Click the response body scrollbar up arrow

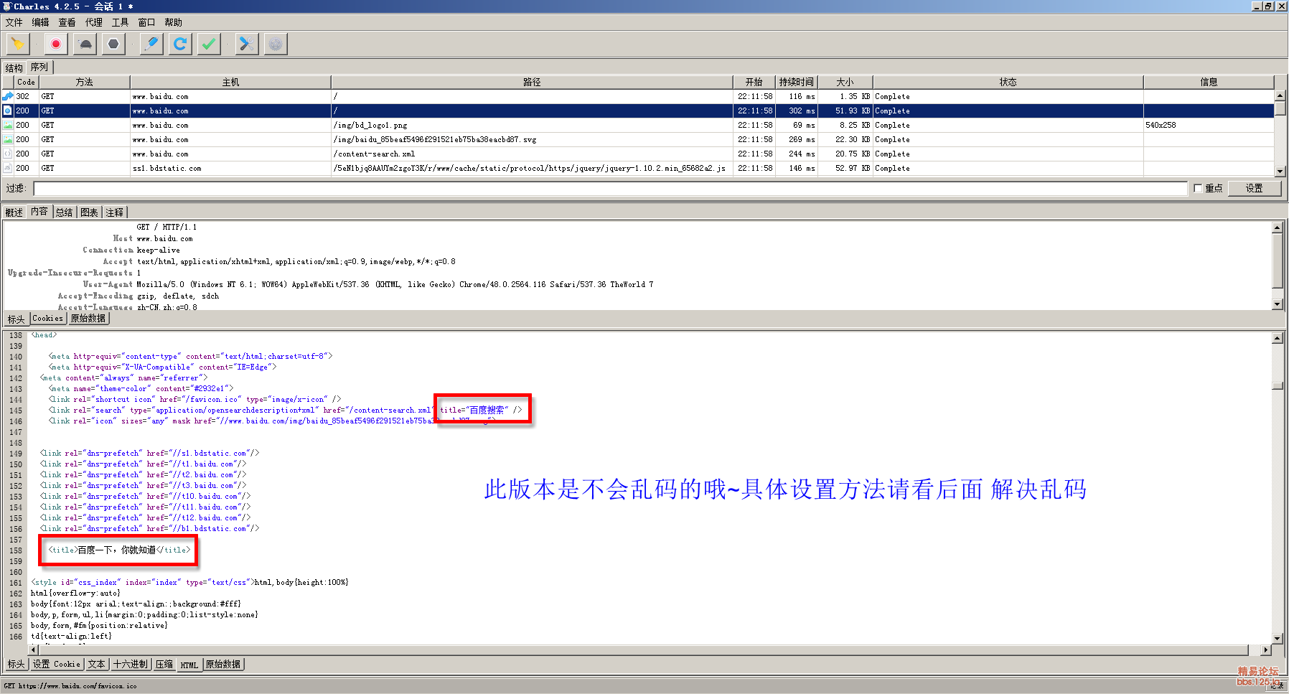(1277, 338)
